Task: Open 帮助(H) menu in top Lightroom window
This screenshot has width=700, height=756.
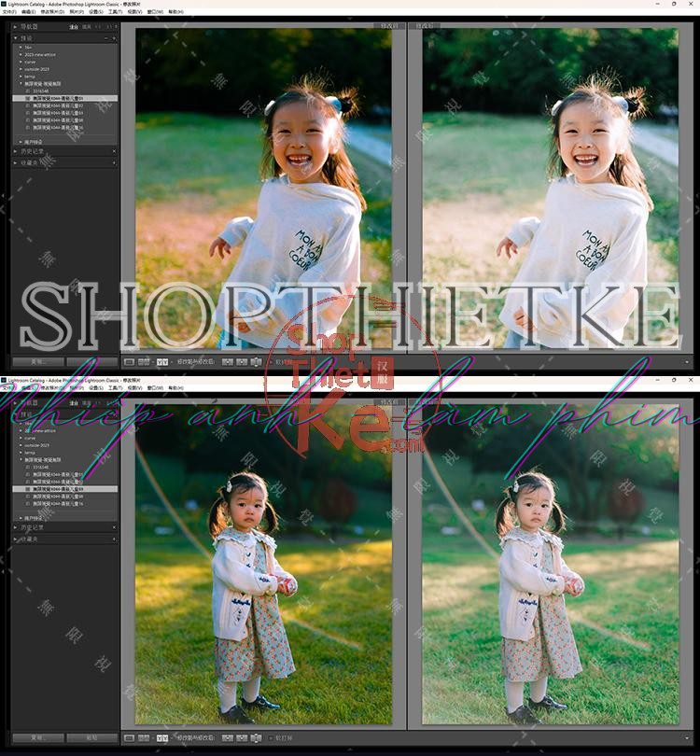Action: pyautogui.click(x=175, y=11)
